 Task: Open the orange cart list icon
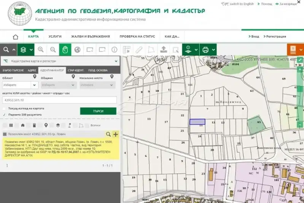pyautogui.click(x=293, y=50)
